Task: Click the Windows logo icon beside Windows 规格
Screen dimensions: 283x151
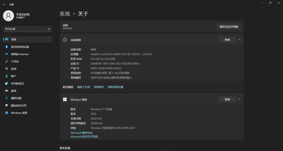Action: point(65,99)
